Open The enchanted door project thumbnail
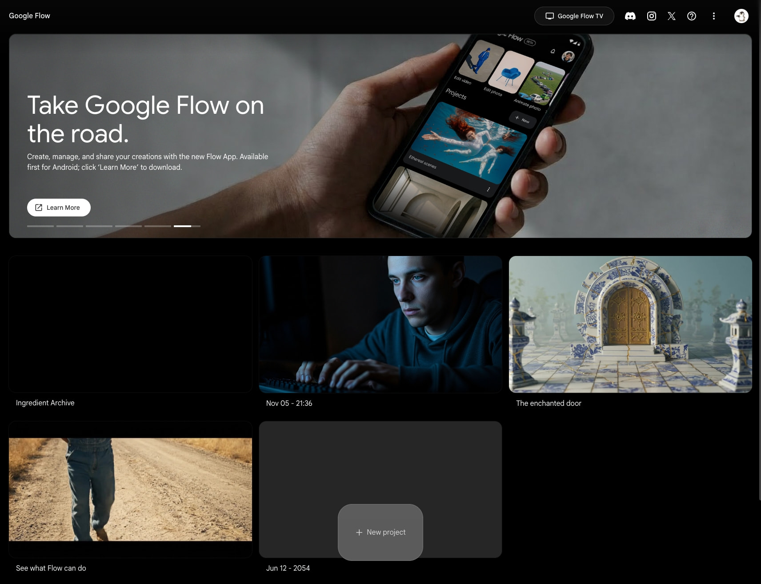The height and width of the screenshot is (584, 761). (630, 324)
